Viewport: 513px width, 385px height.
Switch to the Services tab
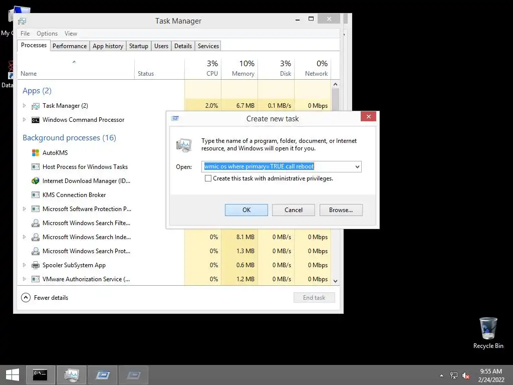coord(208,46)
